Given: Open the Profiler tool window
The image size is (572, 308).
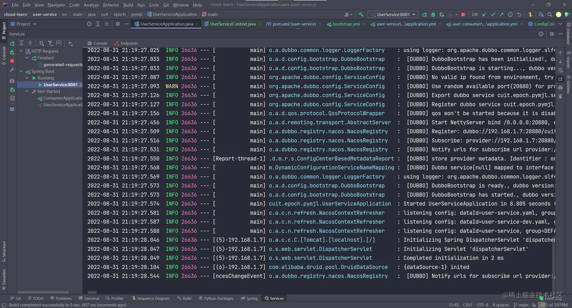Looking at the screenshot, I should point(115,298).
